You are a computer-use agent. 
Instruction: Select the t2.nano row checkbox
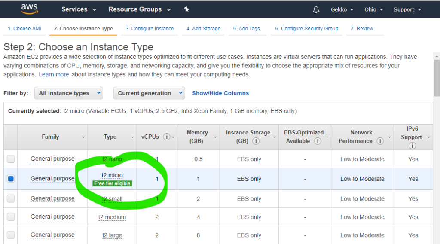11,159
